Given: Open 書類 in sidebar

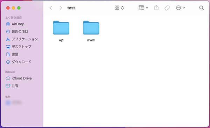Looking at the screenshot, I should click(x=12, y=54).
